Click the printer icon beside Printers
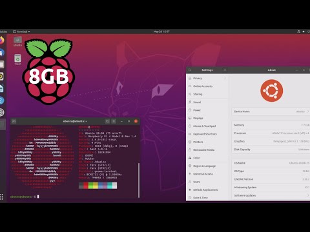 click(190, 142)
